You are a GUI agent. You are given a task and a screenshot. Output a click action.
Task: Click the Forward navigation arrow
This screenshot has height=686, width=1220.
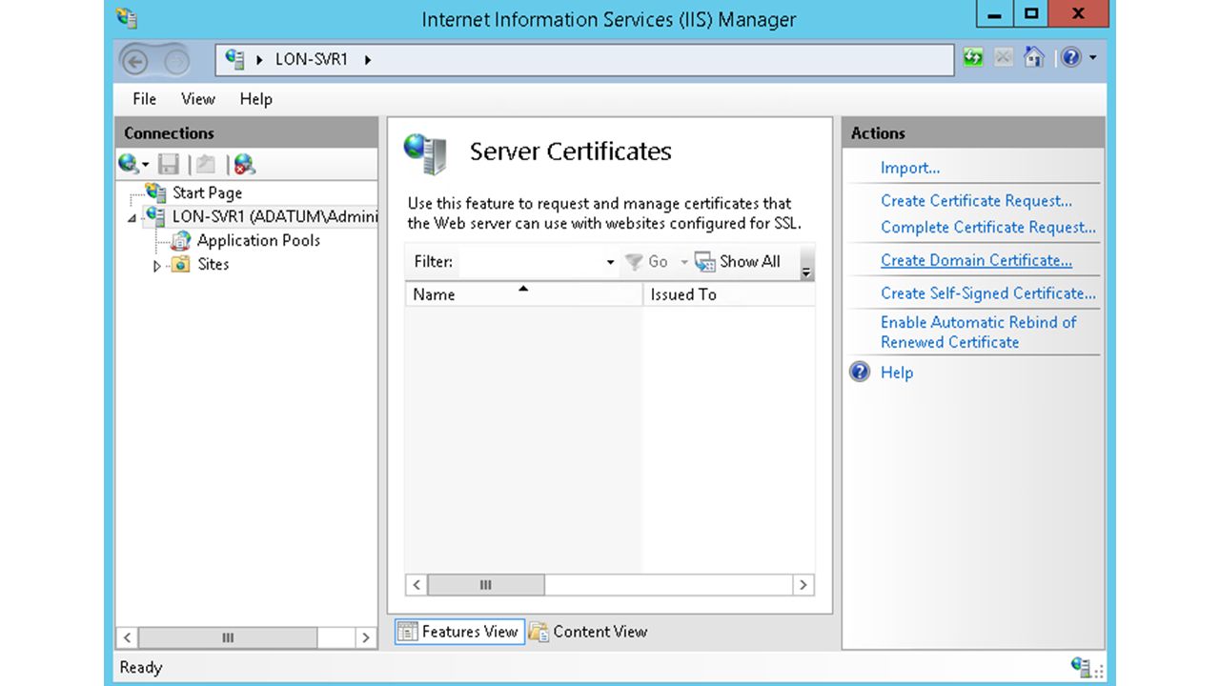[x=175, y=62]
